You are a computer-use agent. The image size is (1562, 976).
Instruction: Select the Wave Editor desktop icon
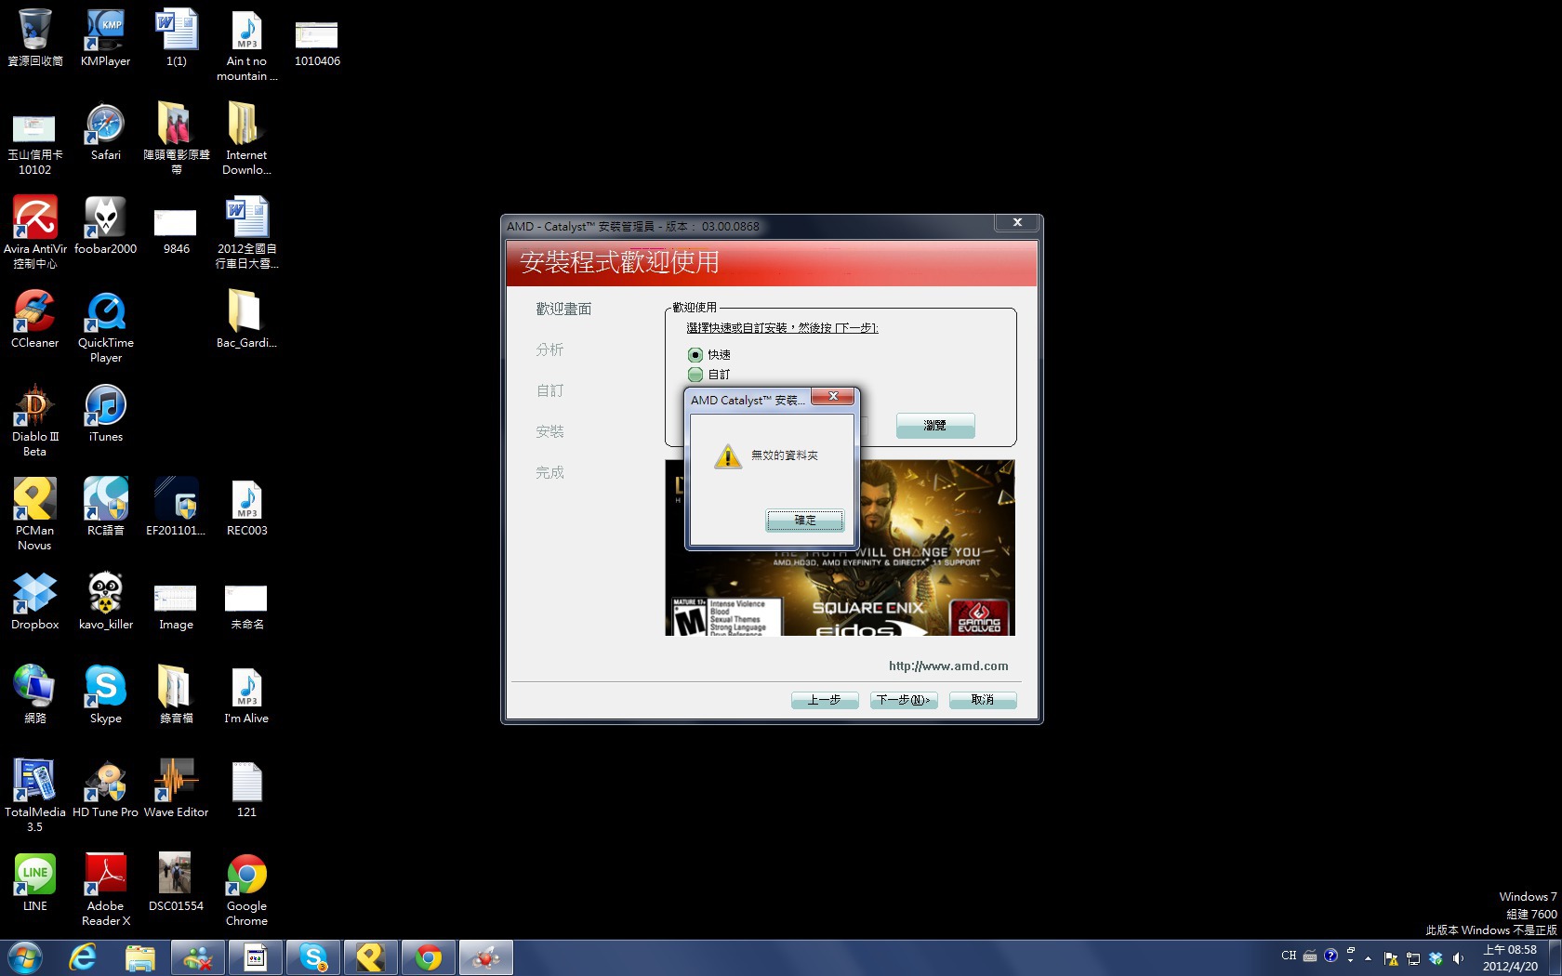click(x=177, y=789)
